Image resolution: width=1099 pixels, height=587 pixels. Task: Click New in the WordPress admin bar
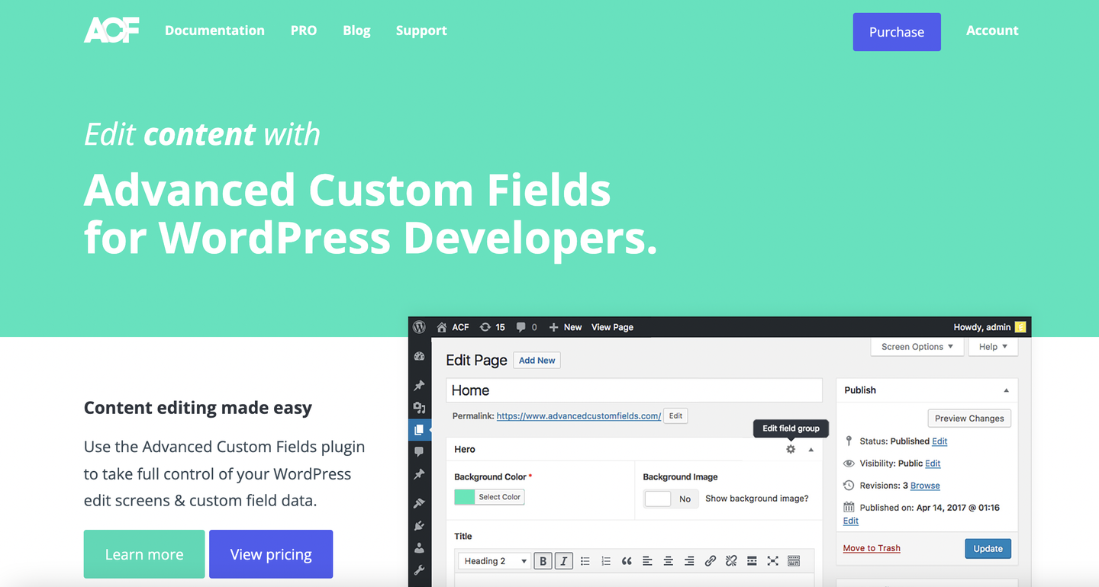tap(566, 327)
